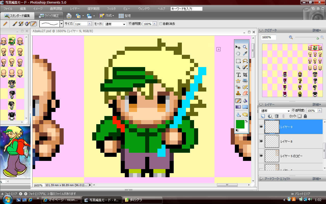Enable the 自動消去 auto erase checkbox
Image resolution: width=326 pixels, height=204 pixels.
161,24
